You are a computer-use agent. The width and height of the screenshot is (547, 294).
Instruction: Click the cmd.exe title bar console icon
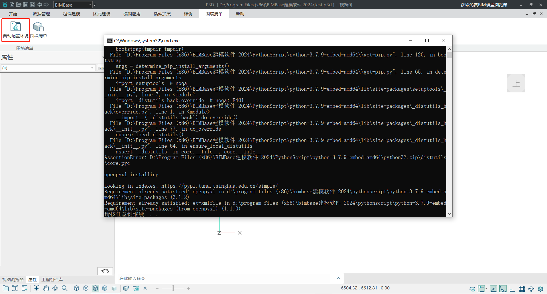click(109, 41)
